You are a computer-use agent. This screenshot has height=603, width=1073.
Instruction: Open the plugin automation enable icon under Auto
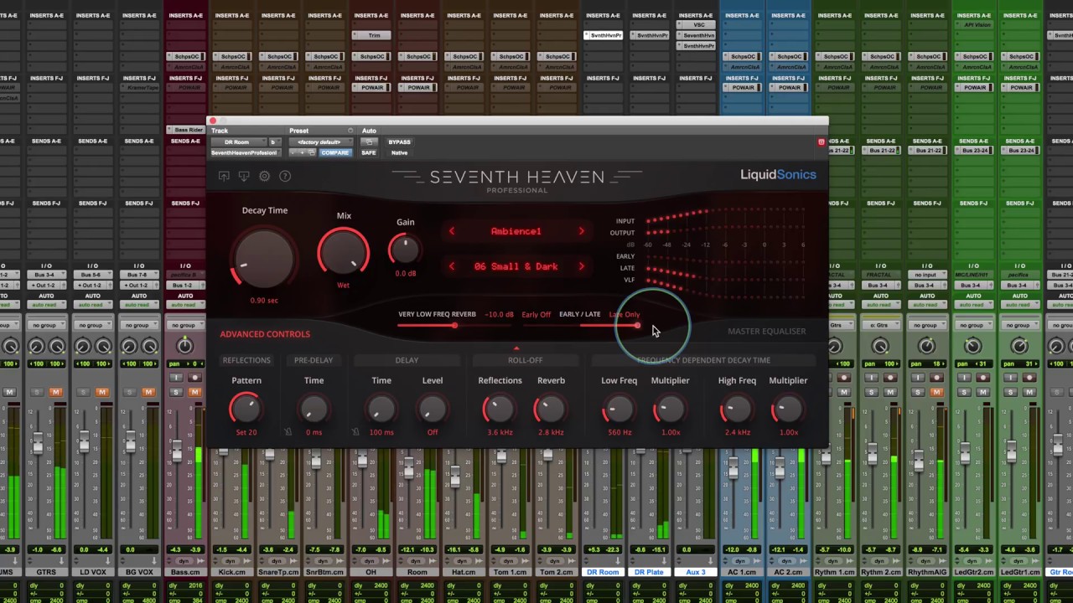point(368,142)
